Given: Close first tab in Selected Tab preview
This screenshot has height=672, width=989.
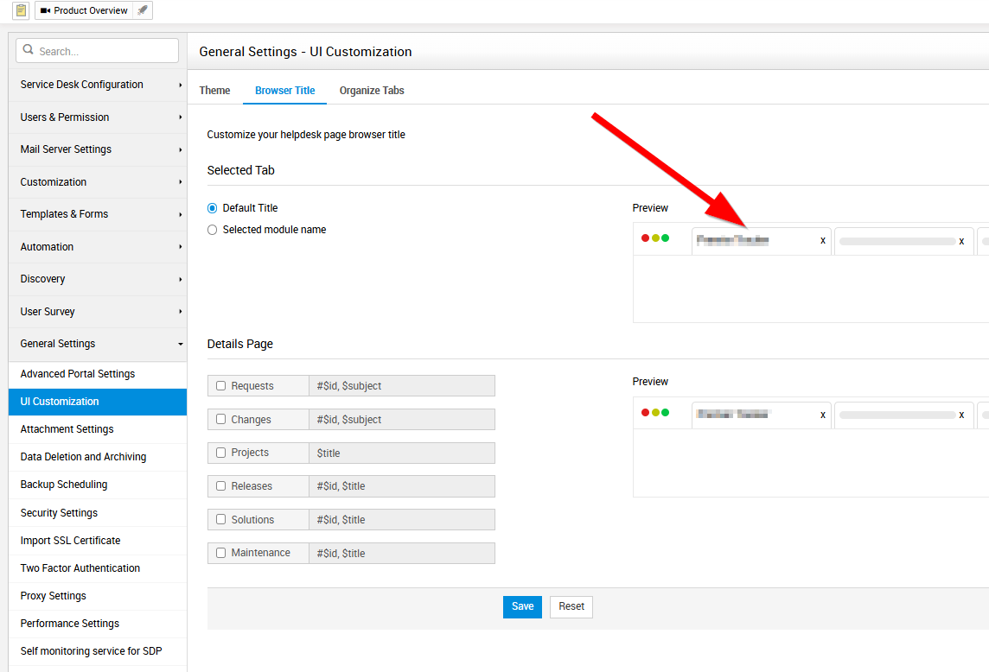Looking at the screenshot, I should coord(822,241).
